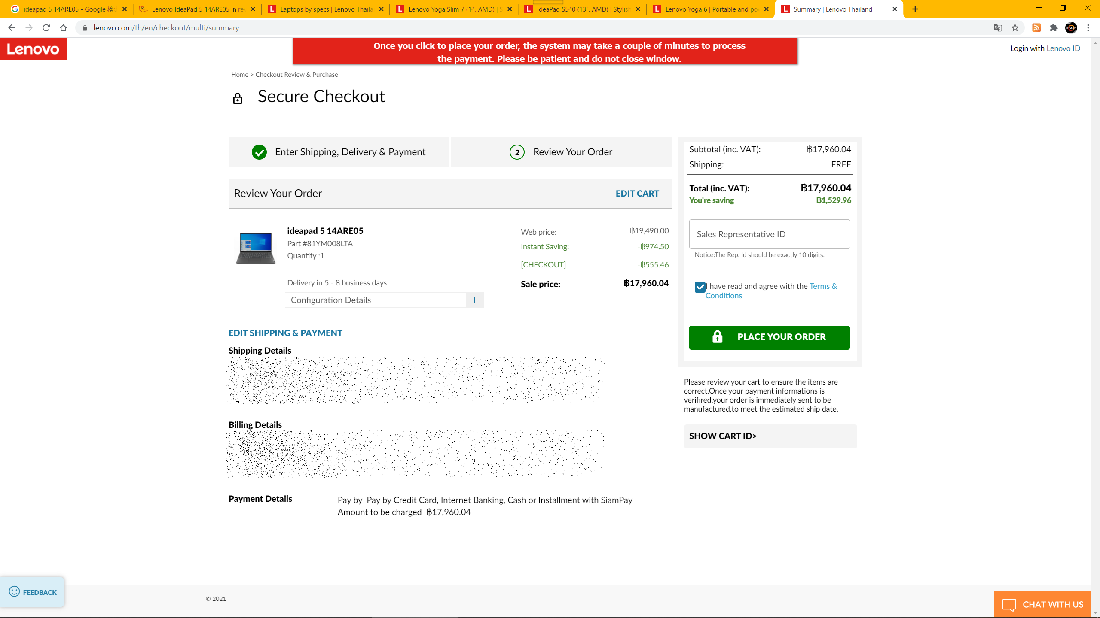Click the You're saving ฿1,529.96 amount
The height and width of the screenshot is (618, 1100).
pos(833,200)
